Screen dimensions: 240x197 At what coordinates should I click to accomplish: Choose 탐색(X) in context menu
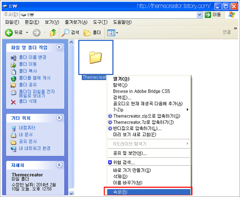(149, 85)
